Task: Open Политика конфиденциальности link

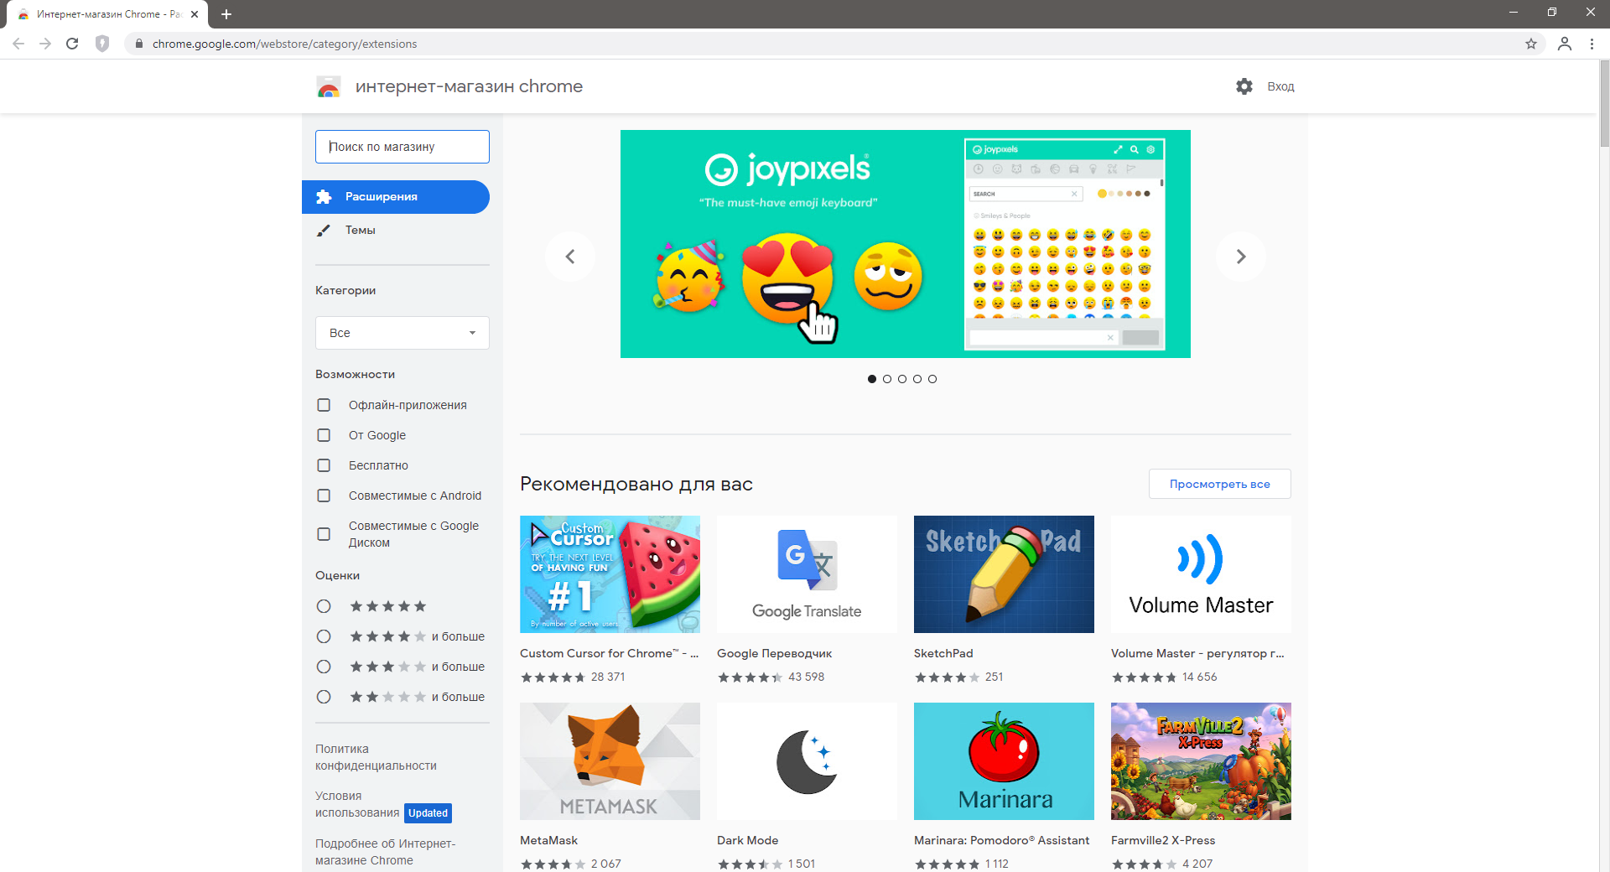Action: pos(376,757)
